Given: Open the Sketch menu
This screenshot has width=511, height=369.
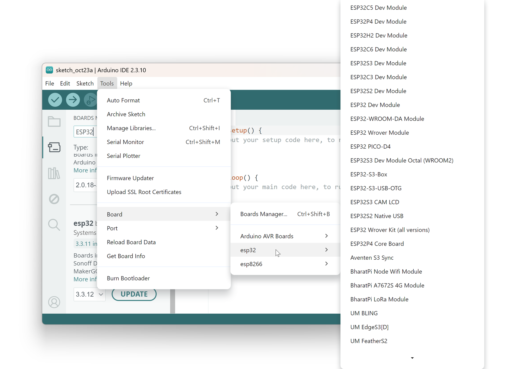Looking at the screenshot, I should [85, 84].
